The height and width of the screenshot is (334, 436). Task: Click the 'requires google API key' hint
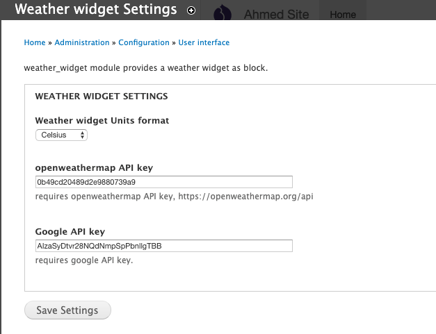[83, 260]
